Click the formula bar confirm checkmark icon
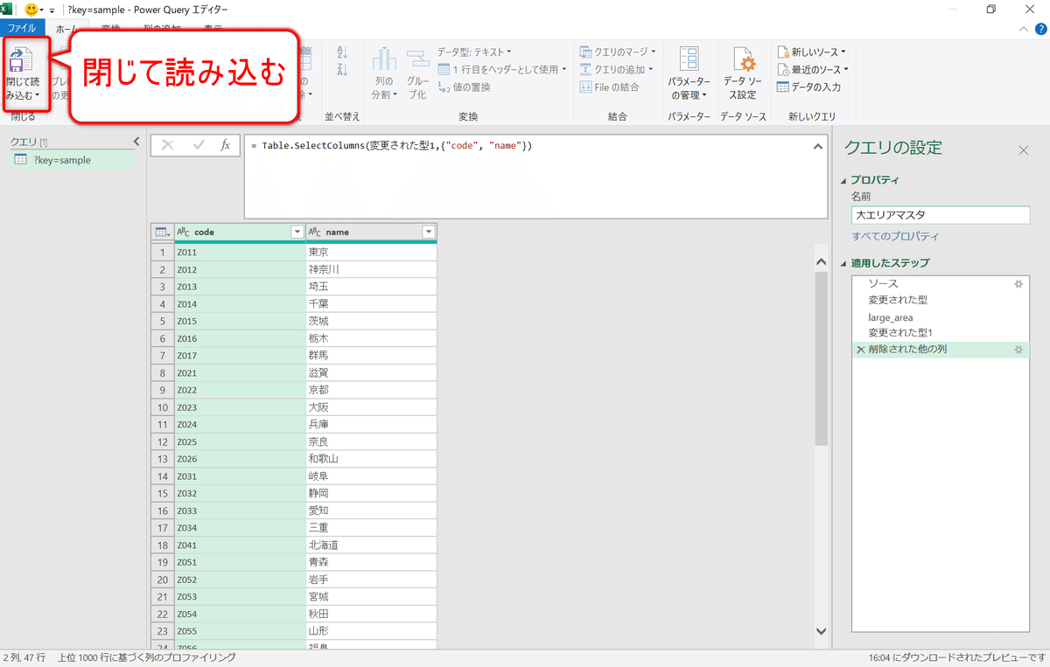Screen dimensions: 1050x667 point(199,145)
